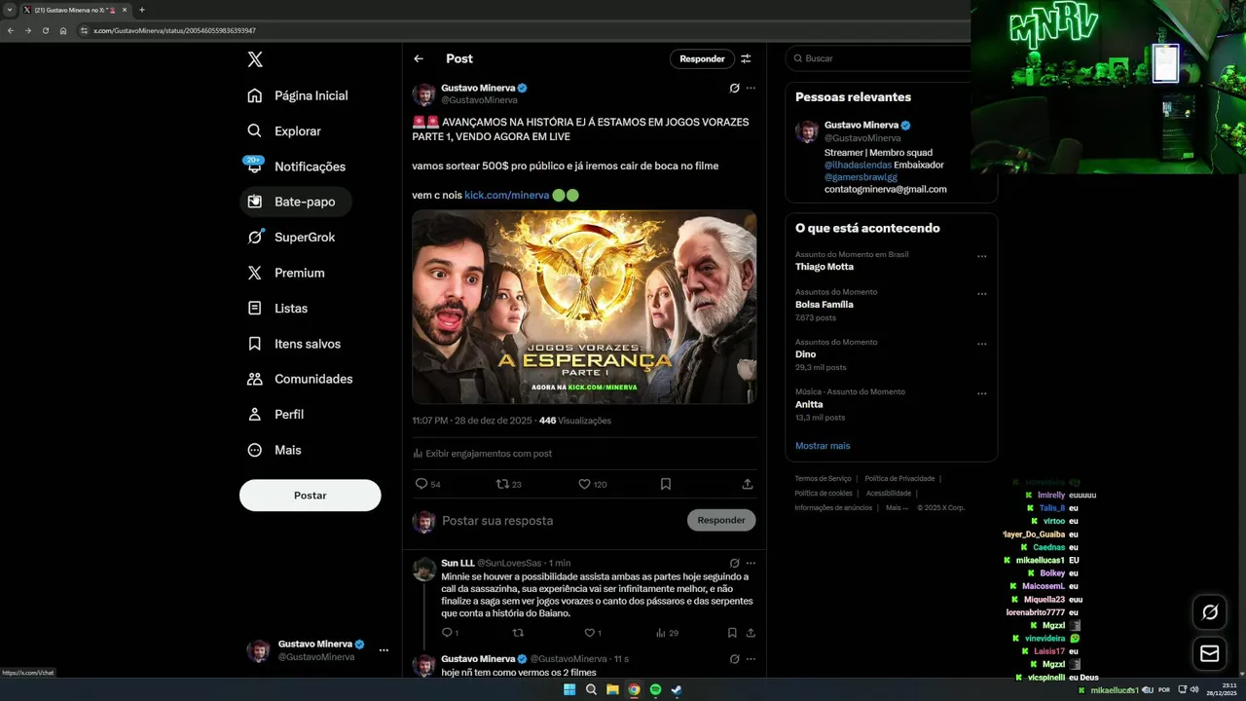Open Itens salvos in sidebar

[295, 344]
